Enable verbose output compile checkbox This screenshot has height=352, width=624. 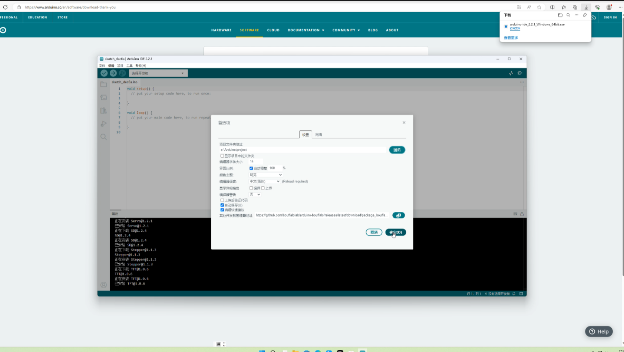(251, 188)
